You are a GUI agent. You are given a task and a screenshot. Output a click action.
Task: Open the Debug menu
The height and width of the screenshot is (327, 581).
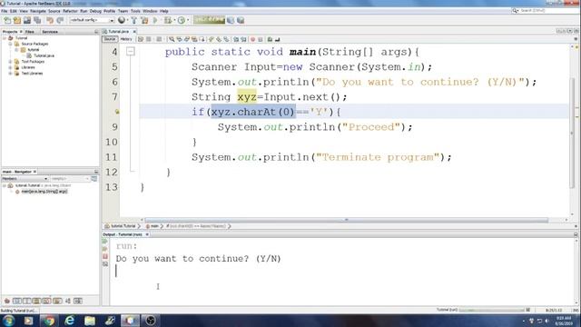pyautogui.click(x=95, y=11)
